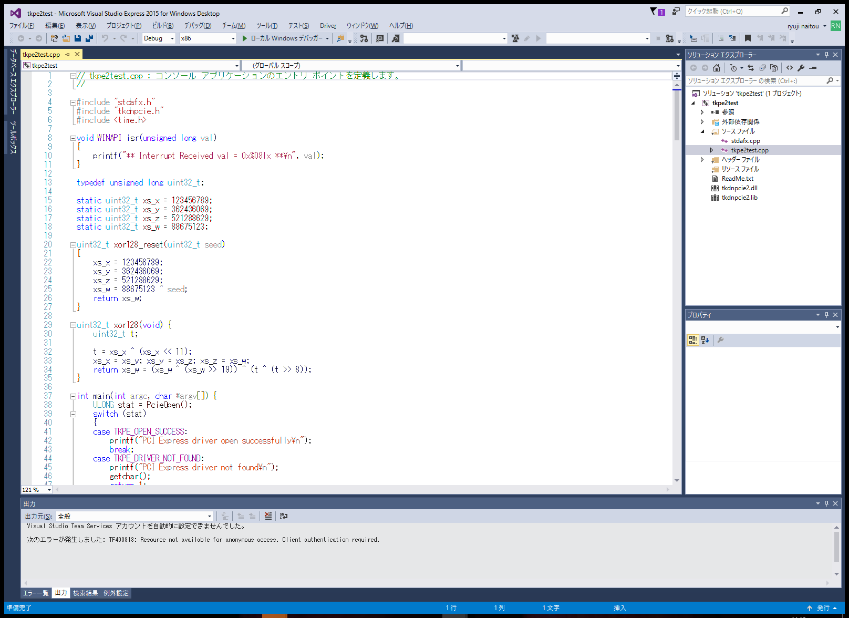Click 発行 in the status bar
Image resolution: width=849 pixels, height=618 pixels.
coord(823,608)
